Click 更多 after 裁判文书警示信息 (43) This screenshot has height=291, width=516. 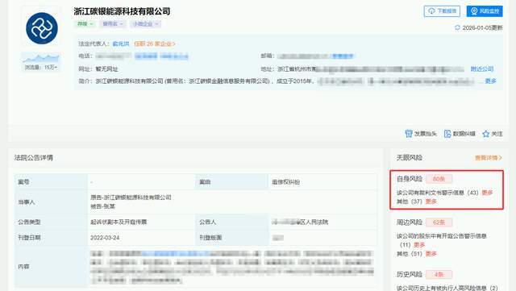click(487, 193)
